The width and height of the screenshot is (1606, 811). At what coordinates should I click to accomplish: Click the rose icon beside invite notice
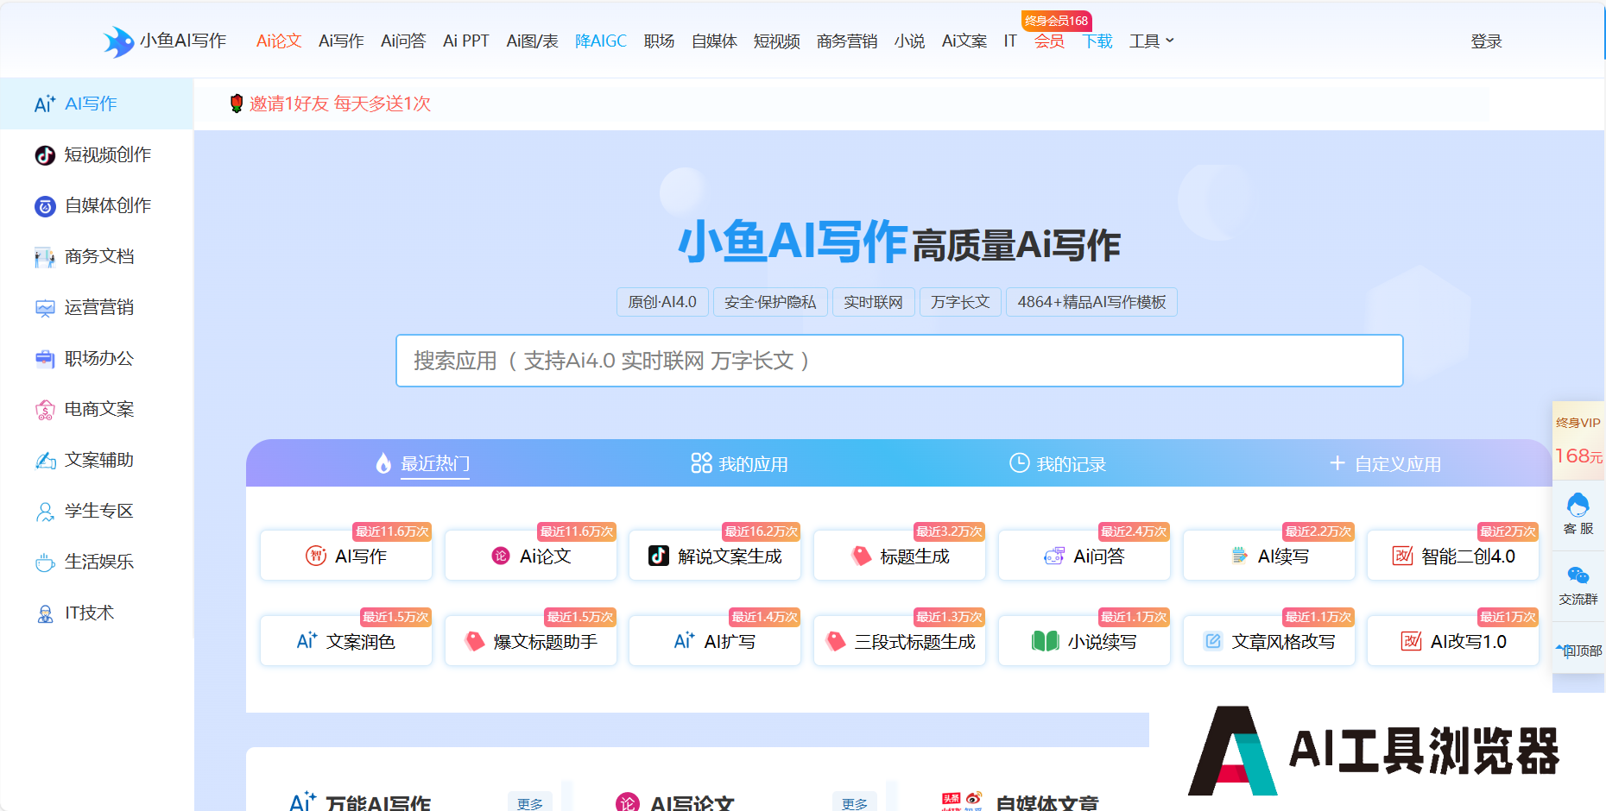(237, 104)
